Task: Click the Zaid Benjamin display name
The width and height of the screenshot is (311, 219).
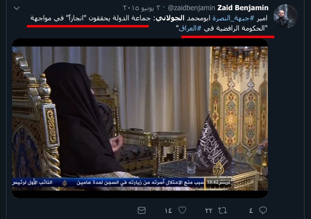Action: tap(243, 8)
